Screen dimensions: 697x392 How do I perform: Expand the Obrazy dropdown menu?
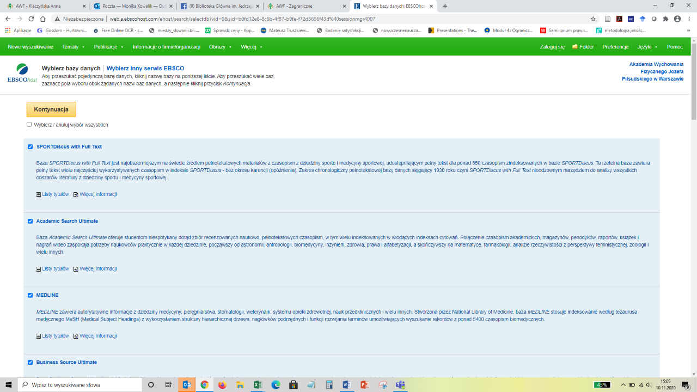pyautogui.click(x=220, y=47)
